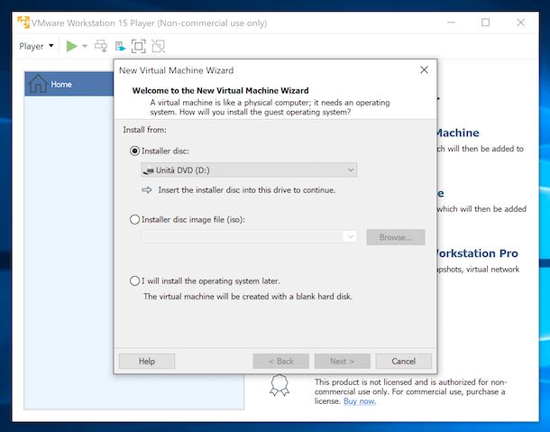550x432 pixels.
Task: Click the < Back button
Action: [281, 361]
